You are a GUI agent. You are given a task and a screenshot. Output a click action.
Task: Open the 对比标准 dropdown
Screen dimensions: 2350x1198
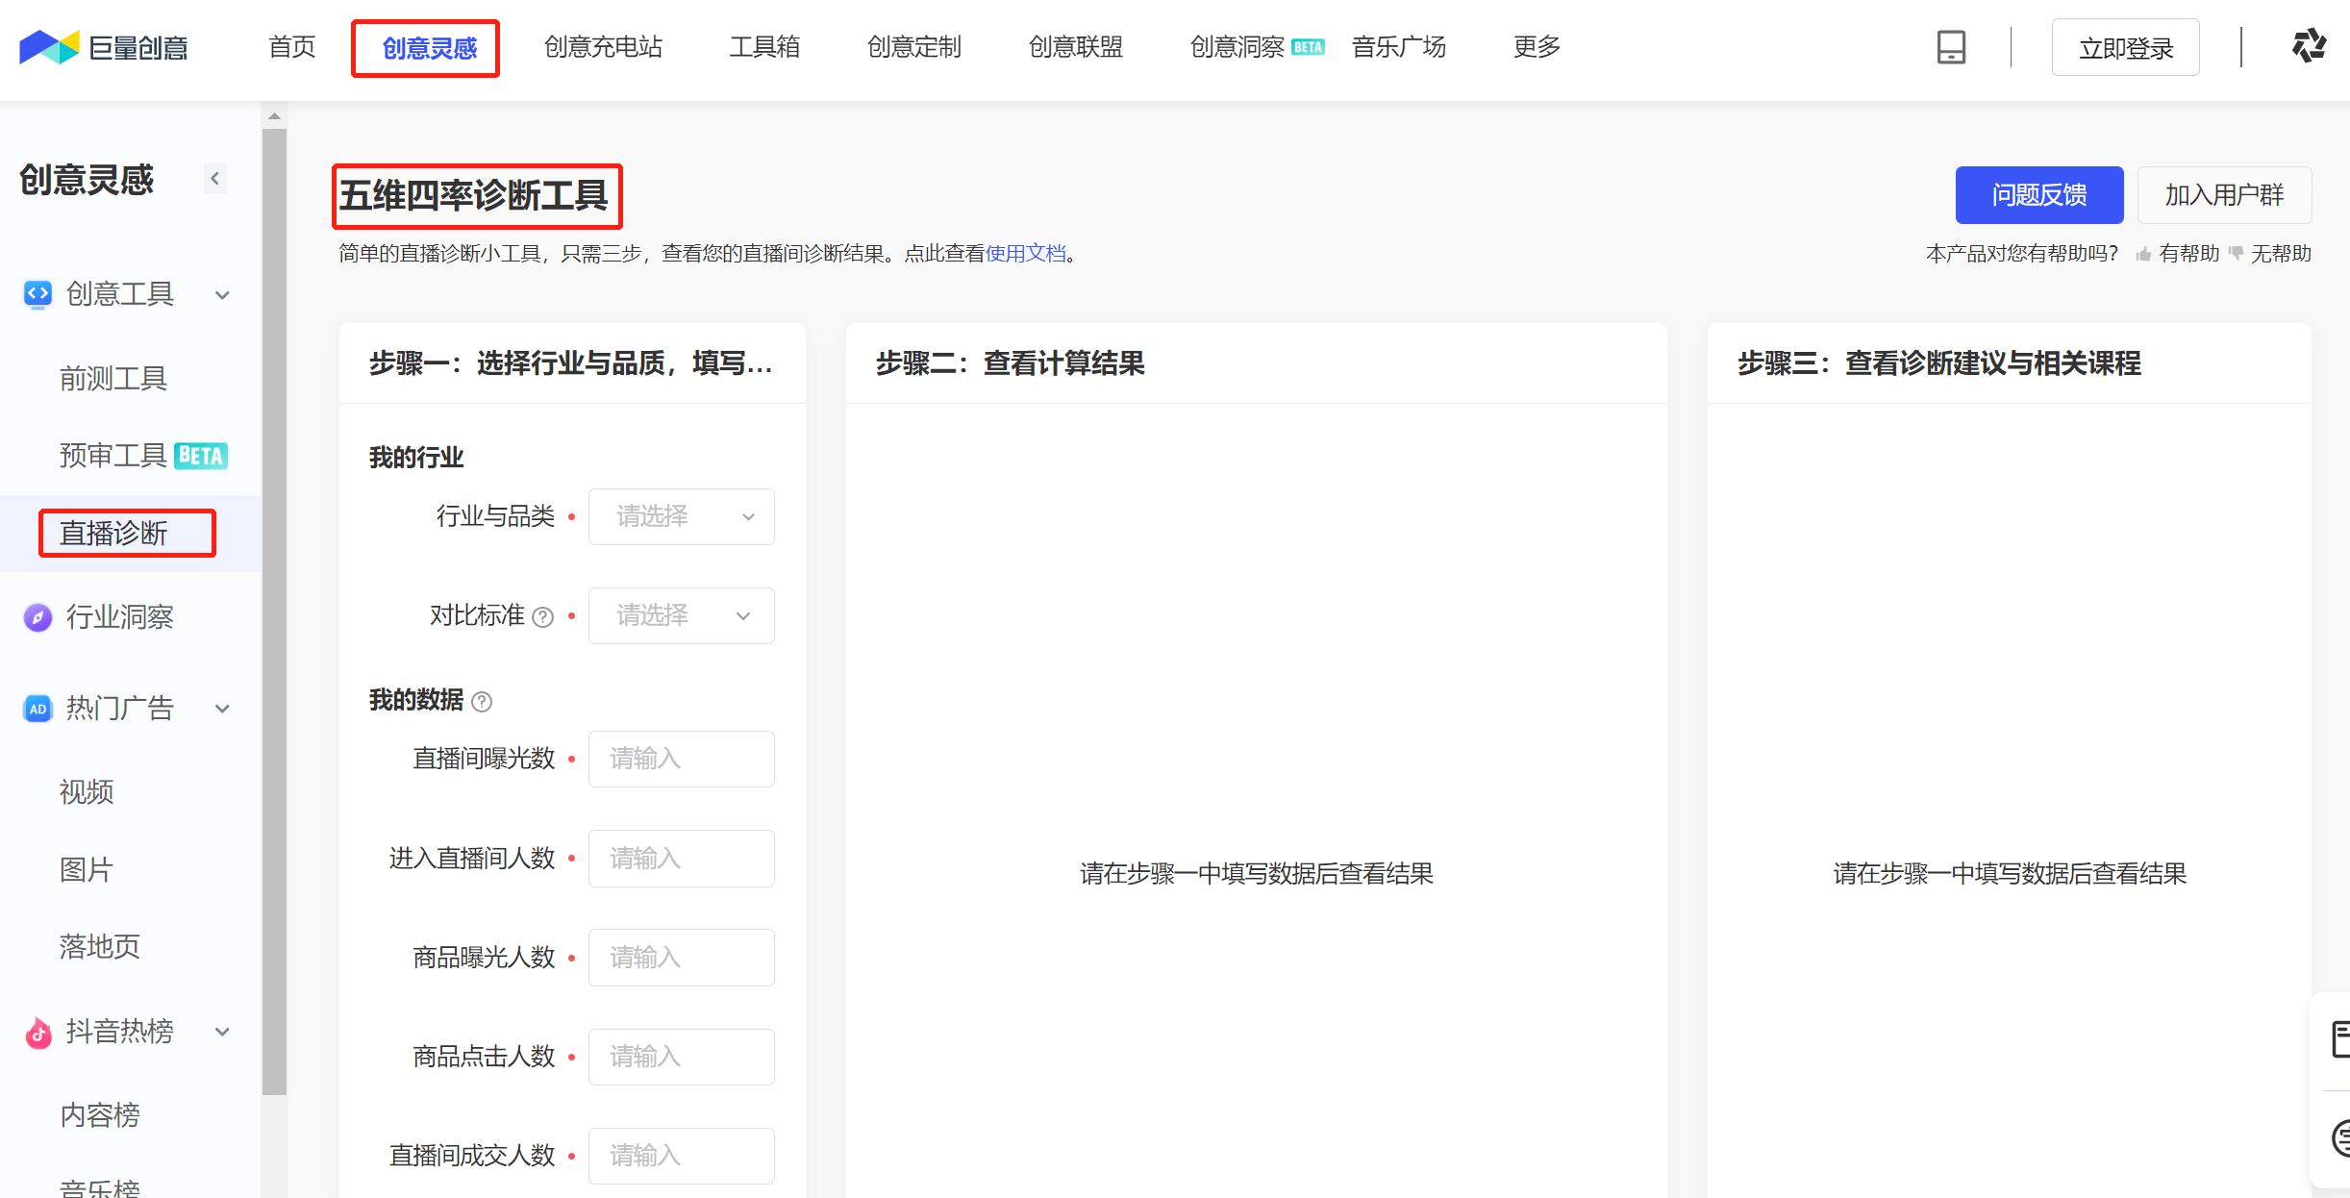[x=682, y=615]
